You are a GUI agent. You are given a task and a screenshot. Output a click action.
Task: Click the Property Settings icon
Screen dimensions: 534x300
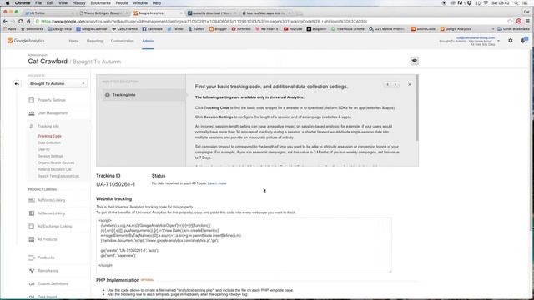(x=32, y=100)
